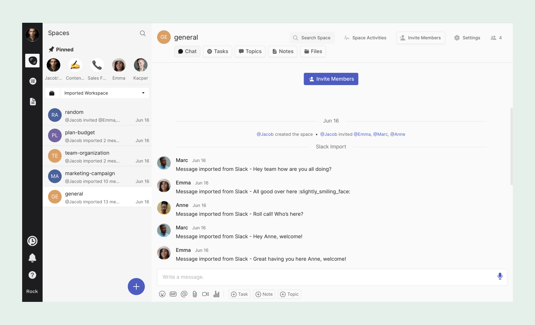Open the marketing-campaign space
The width and height of the screenshot is (535, 325).
coord(97,177)
